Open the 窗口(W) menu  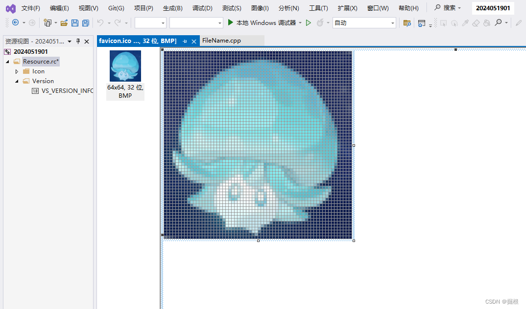point(378,8)
